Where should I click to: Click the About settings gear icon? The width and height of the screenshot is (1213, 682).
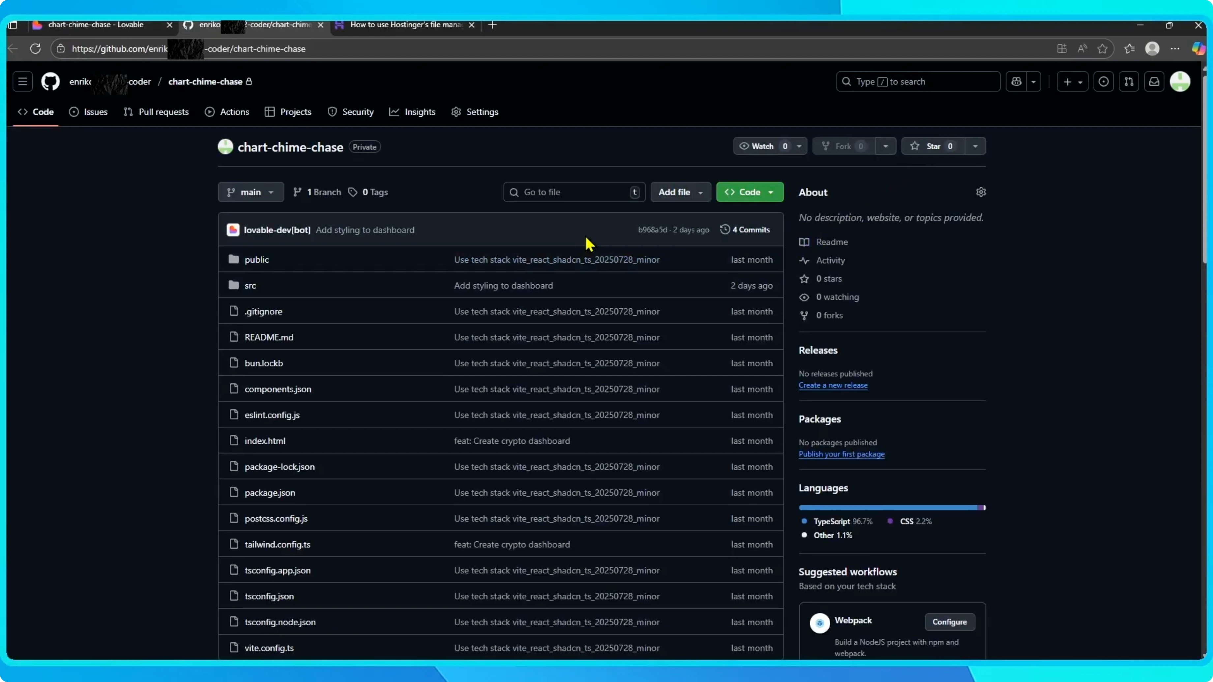coord(981,192)
